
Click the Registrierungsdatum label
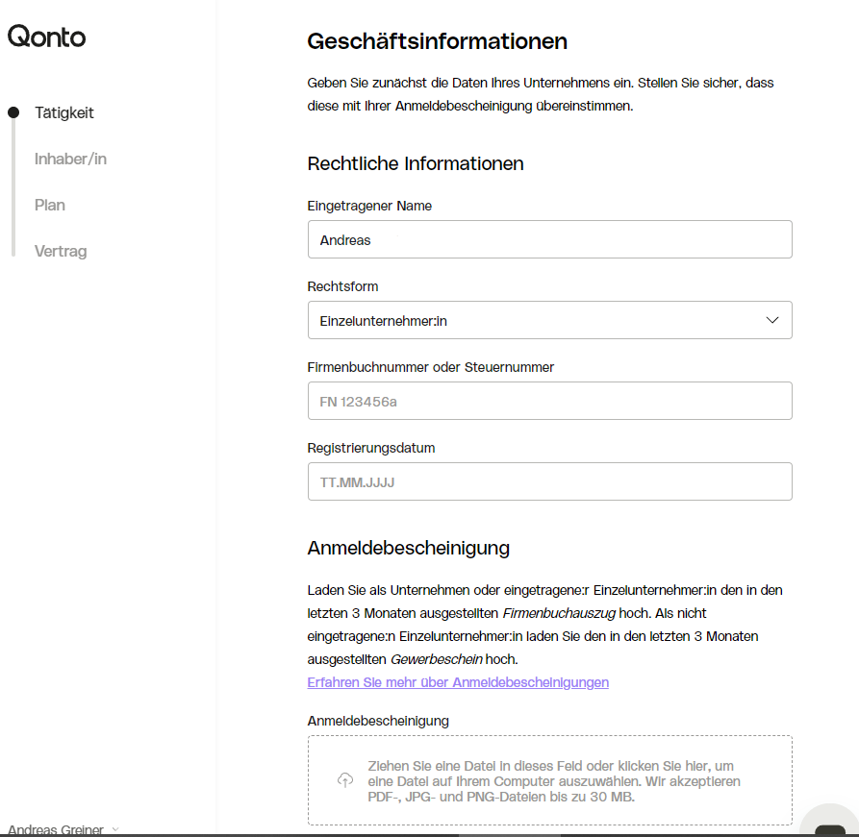(x=371, y=448)
